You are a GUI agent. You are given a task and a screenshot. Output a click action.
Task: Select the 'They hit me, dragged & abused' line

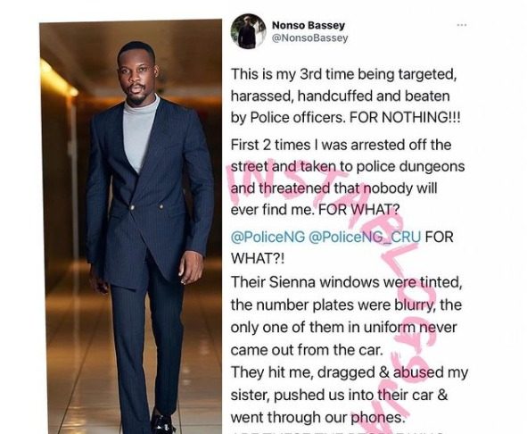[350, 372]
